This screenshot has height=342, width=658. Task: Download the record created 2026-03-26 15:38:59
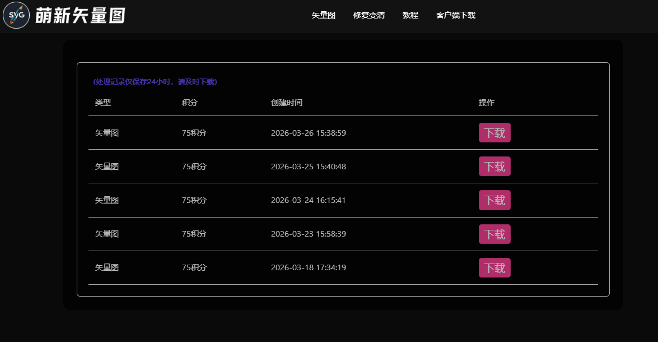pos(494,133)
